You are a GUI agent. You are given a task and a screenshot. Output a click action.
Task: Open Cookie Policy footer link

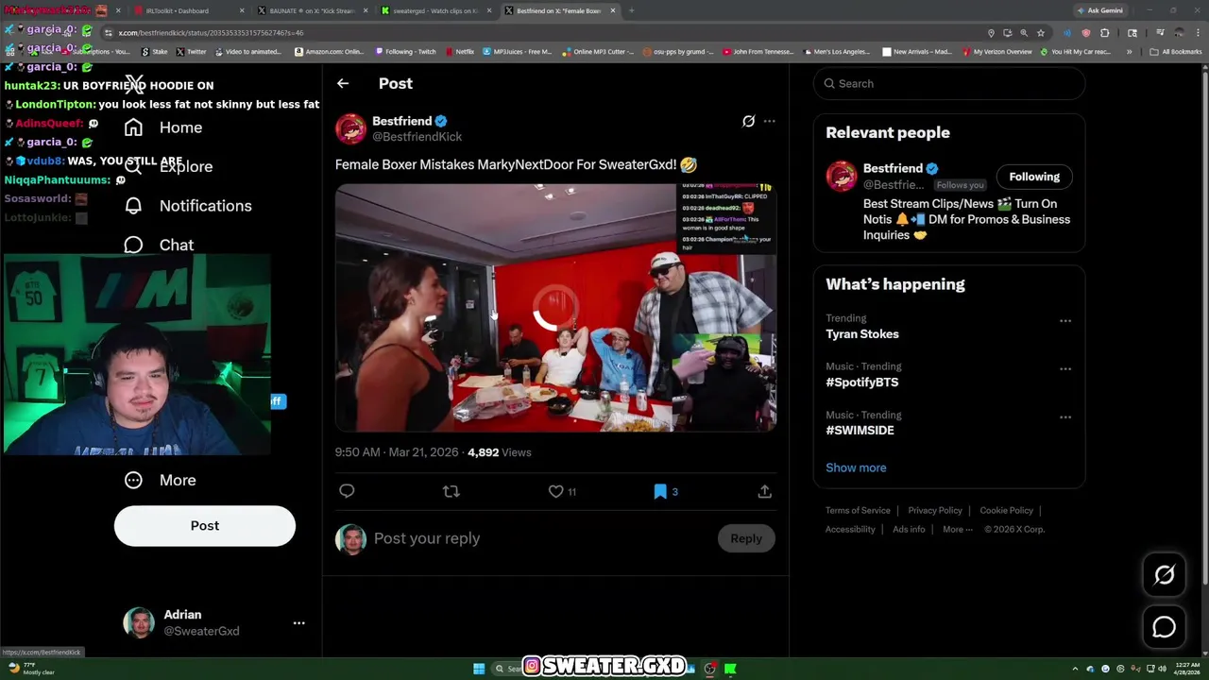1006,510
